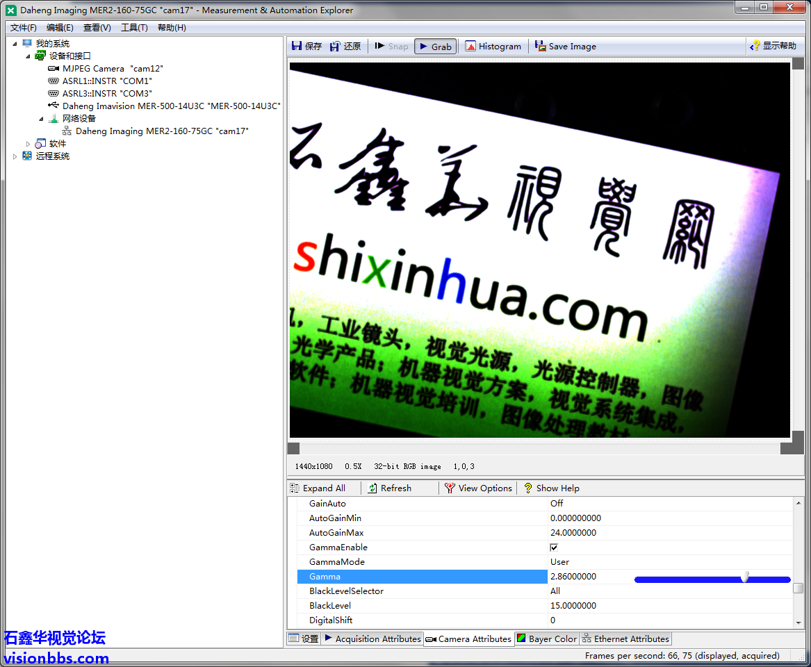The height and width of the screenshot is (667, 811).
Task: Toggle the Grab continuous acquisition button
Action: (x=435, y=47)
